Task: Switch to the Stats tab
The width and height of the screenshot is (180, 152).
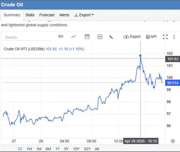Action: pos(30,15)
